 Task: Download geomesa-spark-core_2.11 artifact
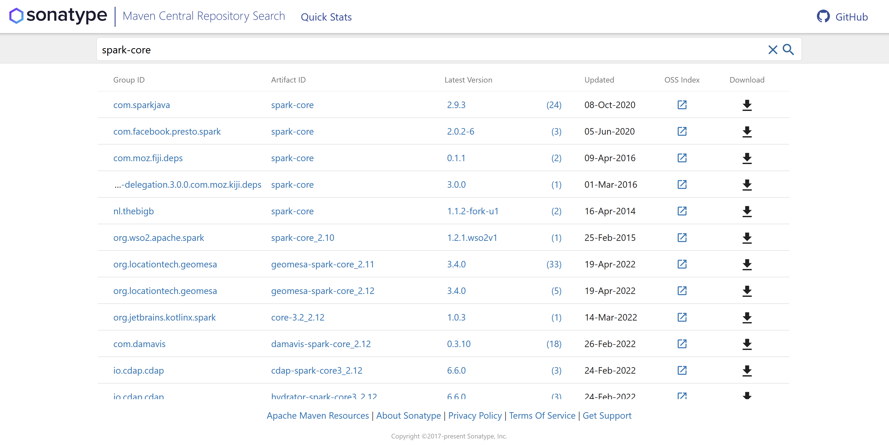(x=747, y=264)
